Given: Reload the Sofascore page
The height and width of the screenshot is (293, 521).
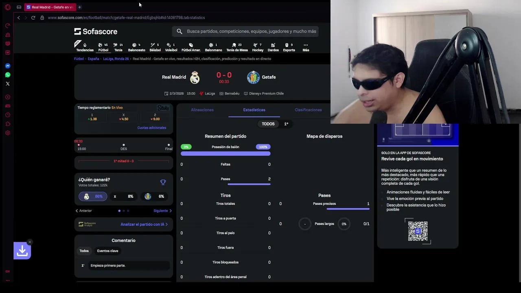Looking at the screenshot, I should (33, 17).
